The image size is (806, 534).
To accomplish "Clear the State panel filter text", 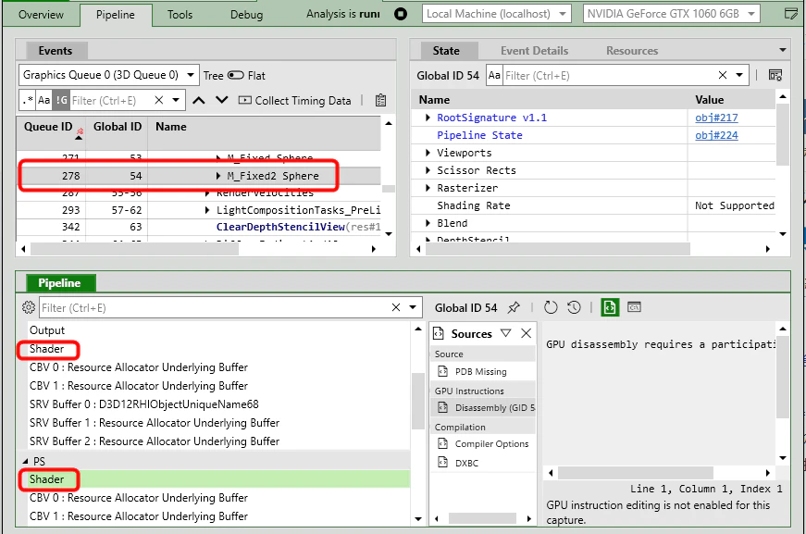I will coord(722,76).
